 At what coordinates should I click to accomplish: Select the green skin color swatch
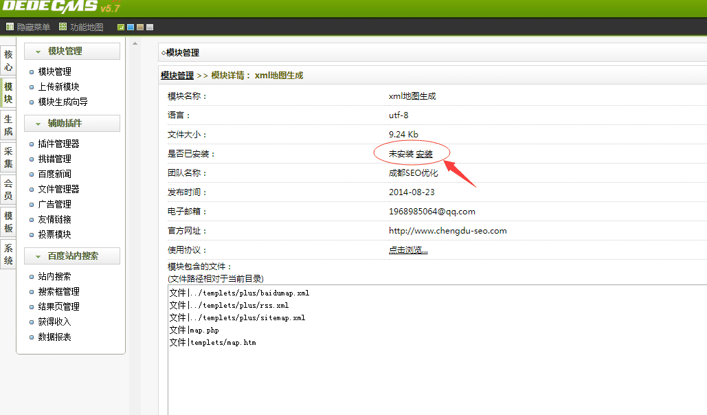point(121,27)
